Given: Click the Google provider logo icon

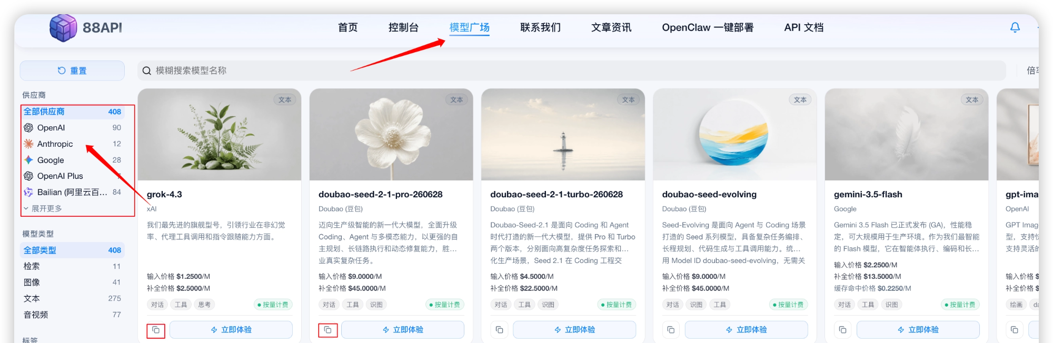Looking at the screenshot, I should (x=28, y=160).
